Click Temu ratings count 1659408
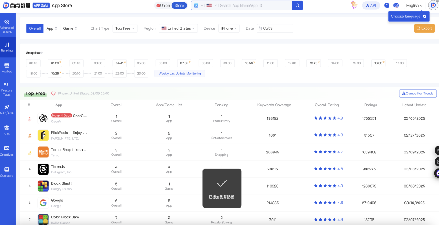This screenshot has height=225, width=439. click(x=369, y=152)
